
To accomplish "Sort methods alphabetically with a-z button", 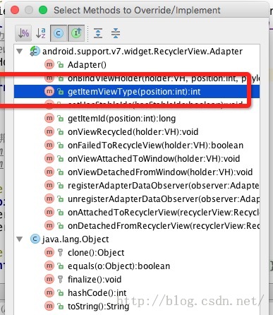I will [x=41, y=33].
